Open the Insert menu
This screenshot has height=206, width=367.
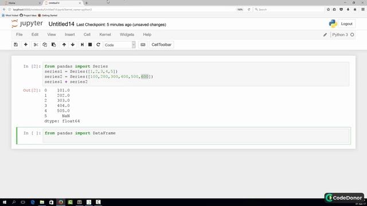tap(70, 34)
